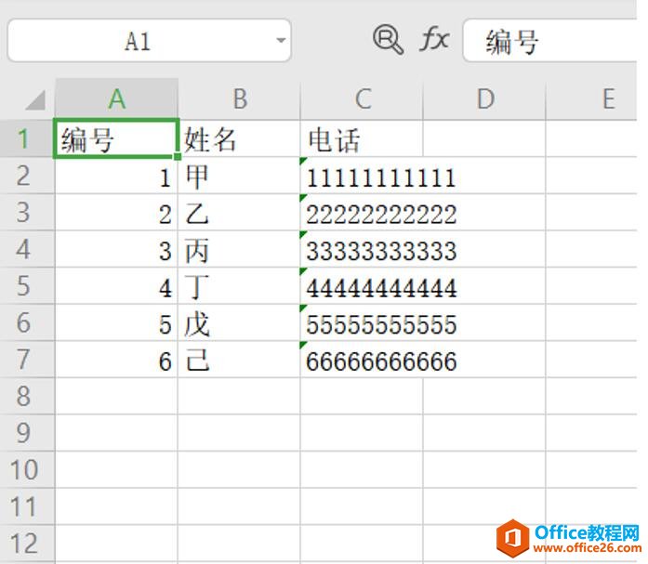Select column A header

click(x=116, y=99)
